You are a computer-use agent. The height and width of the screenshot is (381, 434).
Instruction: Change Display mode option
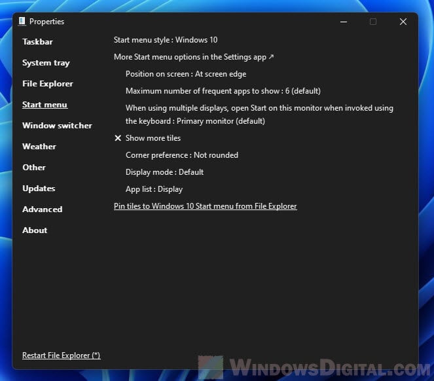point(164,172)
